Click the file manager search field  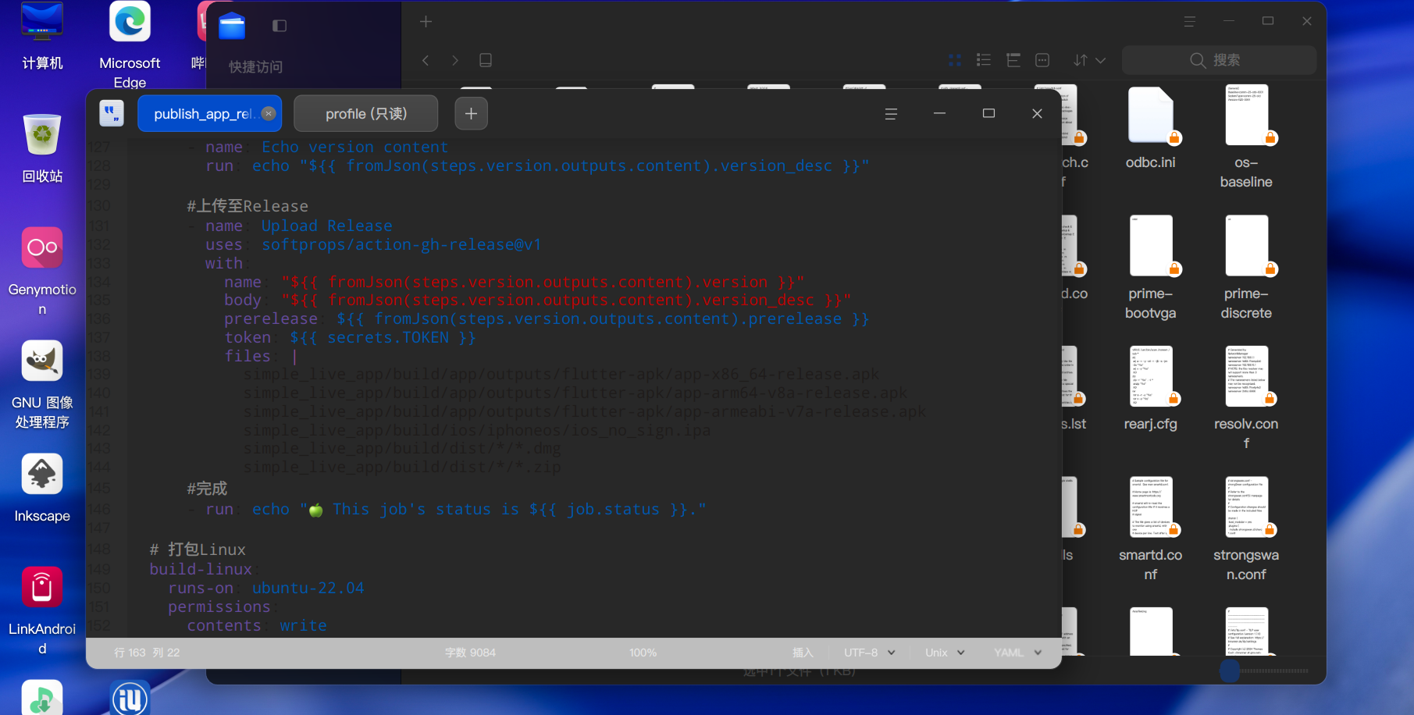click(x=1219, y=60)
